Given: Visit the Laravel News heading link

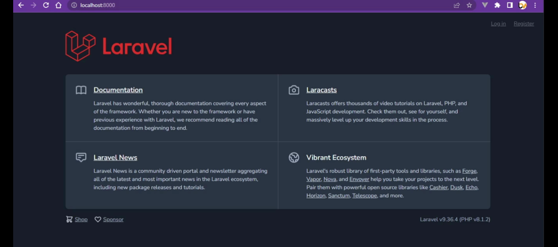Looking at the screenshot, I should coord(115,158).
